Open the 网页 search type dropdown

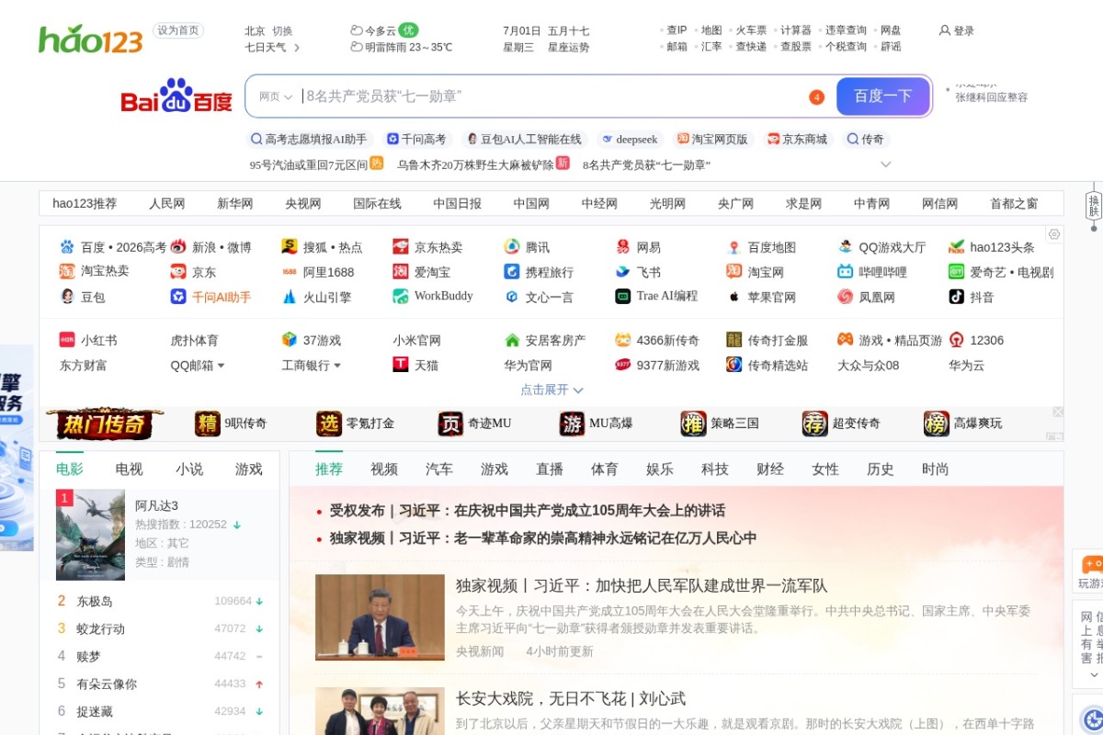click(x=276, y=96)
